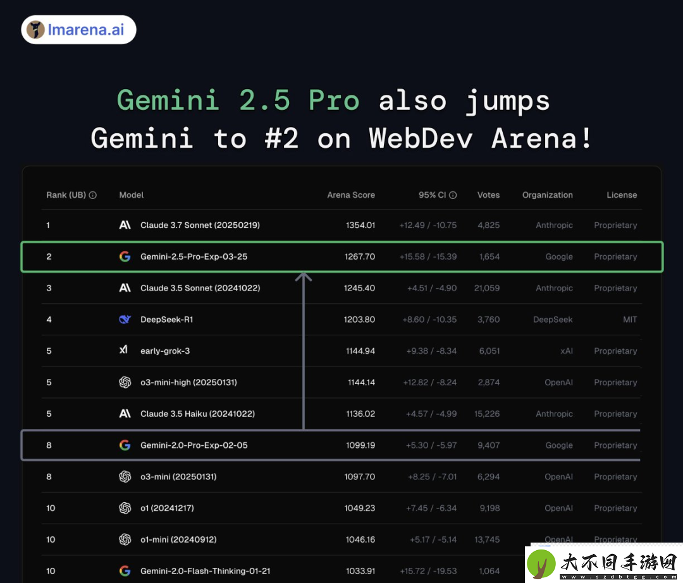Image resolution: width=683 pixels, height=583 pixels.
Task: Select model name Gemini-2.5-Pro-Exp-03-25
Action: (194, 256)
